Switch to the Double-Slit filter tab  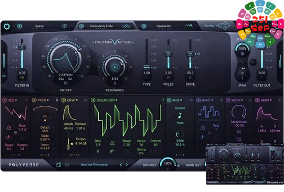(x=163, y=26)
